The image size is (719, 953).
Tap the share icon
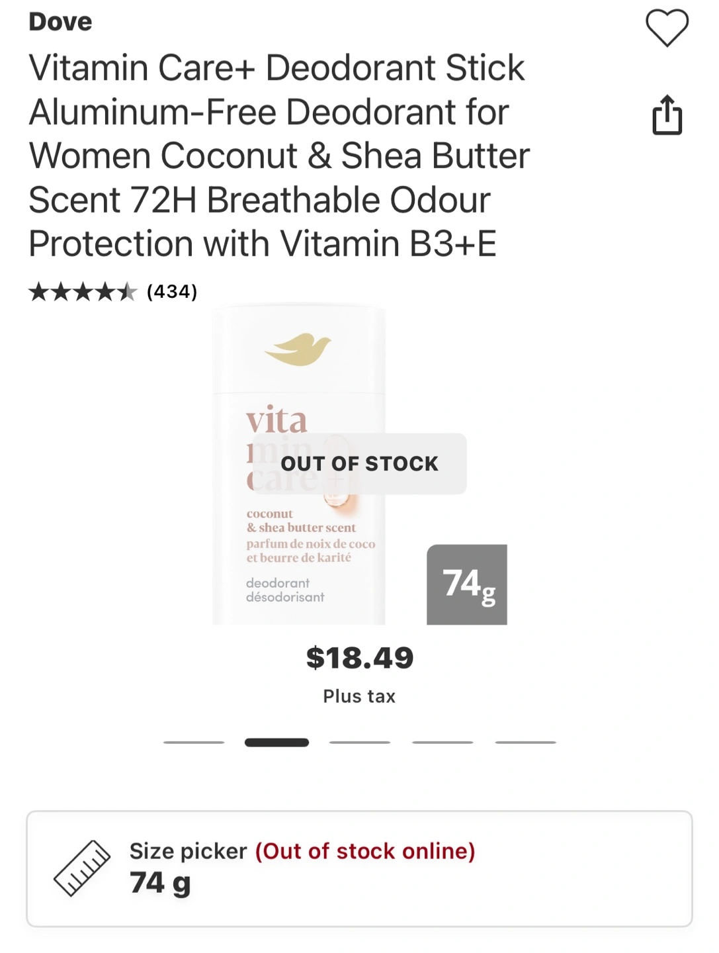667,115
